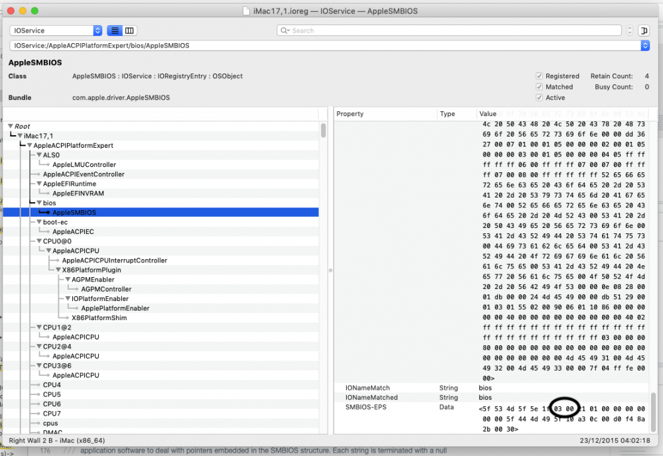Screen dimensions: 663x456
Task: Select the CPU5 tree entry
Action: (52, 394)
